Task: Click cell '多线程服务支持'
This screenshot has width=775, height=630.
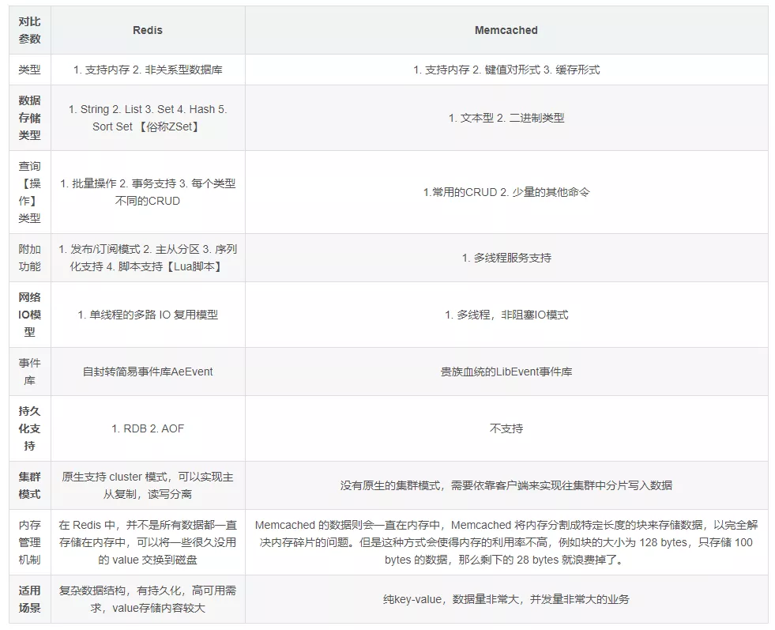Action: point(506,258)
